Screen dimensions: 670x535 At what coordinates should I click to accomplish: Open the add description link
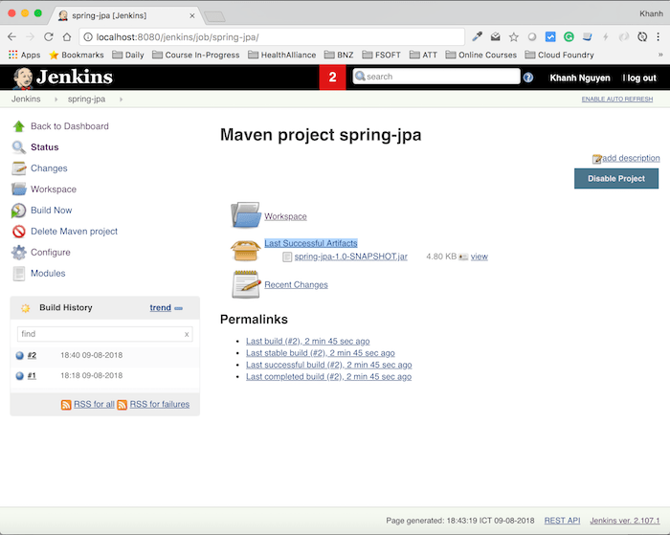coord(631,158)
